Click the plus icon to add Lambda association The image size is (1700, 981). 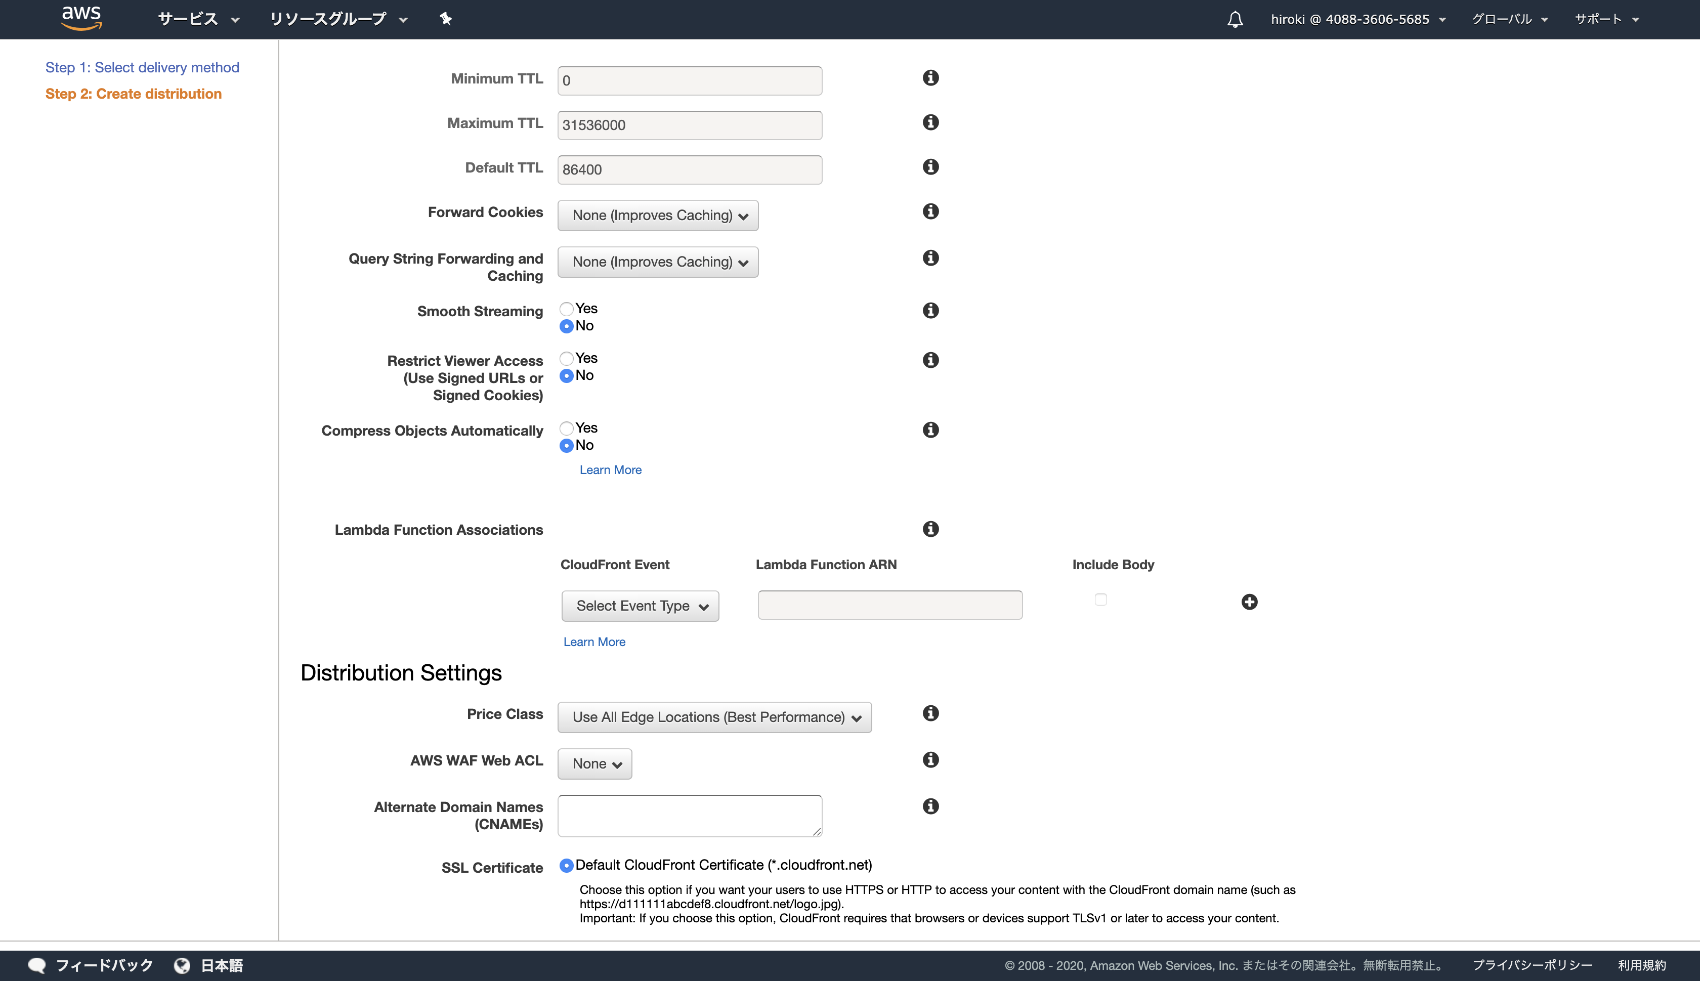point(1249,602)
